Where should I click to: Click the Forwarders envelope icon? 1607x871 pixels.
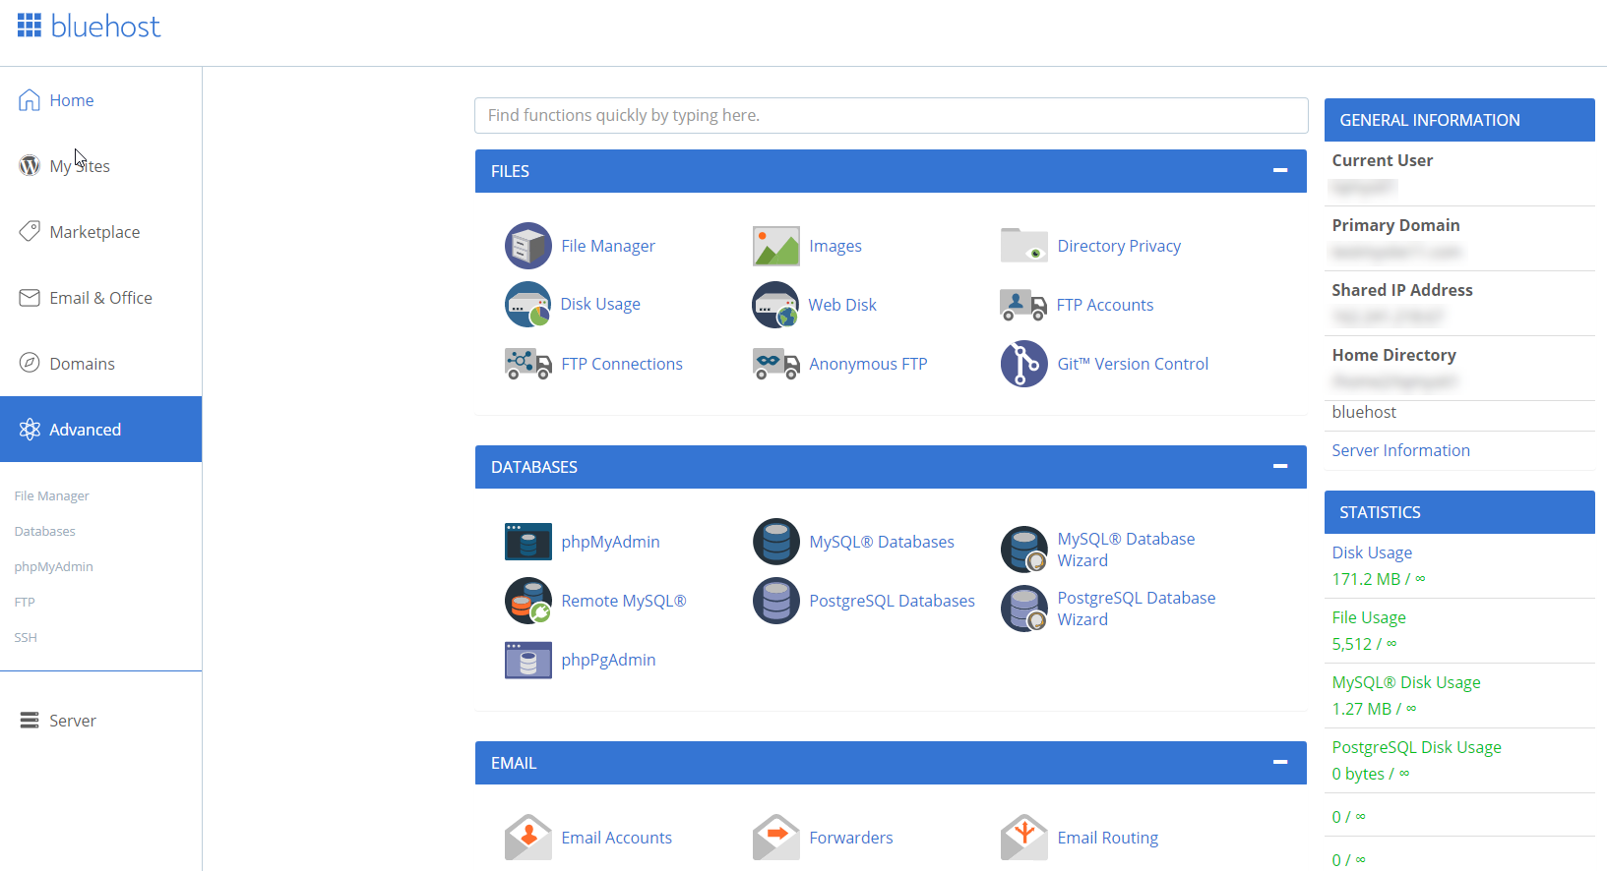coord(776,838)
